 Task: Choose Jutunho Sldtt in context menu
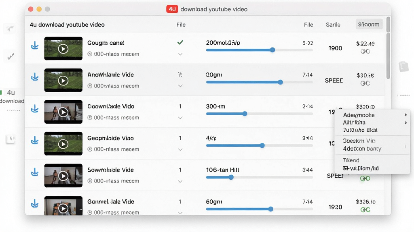[x=372, y=130]
